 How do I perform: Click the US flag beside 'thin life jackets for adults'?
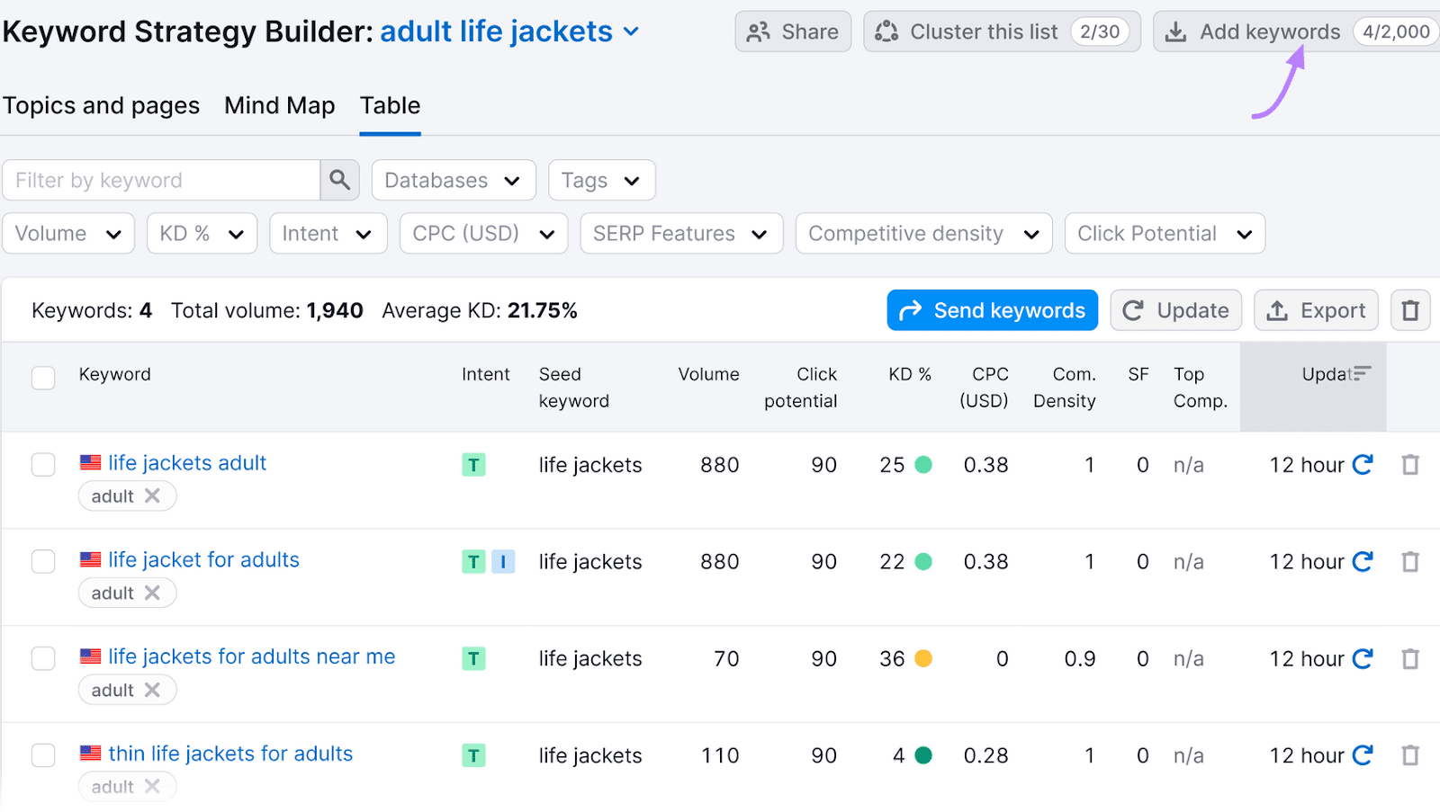[x=90, y=754]
